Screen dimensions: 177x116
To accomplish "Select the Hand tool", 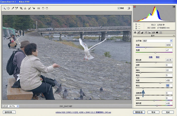I will pyautogui.click(x=8, y=8).
